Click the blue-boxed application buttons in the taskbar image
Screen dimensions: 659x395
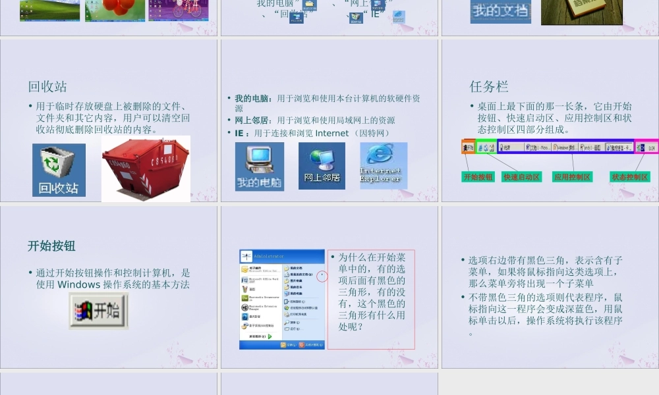point(565,147)
